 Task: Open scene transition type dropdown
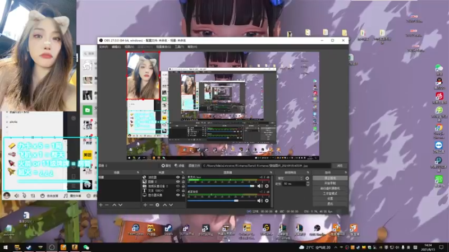pyautogui.click(x=290, y=178)
